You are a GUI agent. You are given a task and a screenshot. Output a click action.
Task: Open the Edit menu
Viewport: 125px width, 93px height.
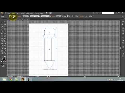(x=9, y=13)
